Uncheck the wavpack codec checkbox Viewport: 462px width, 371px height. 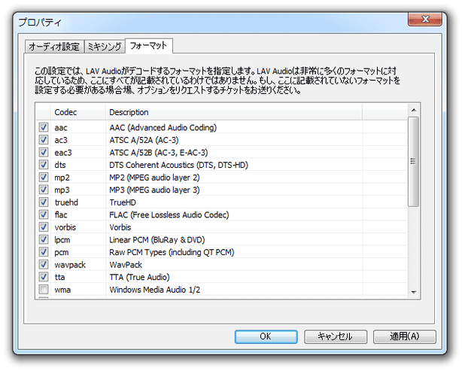pos(44,264)
